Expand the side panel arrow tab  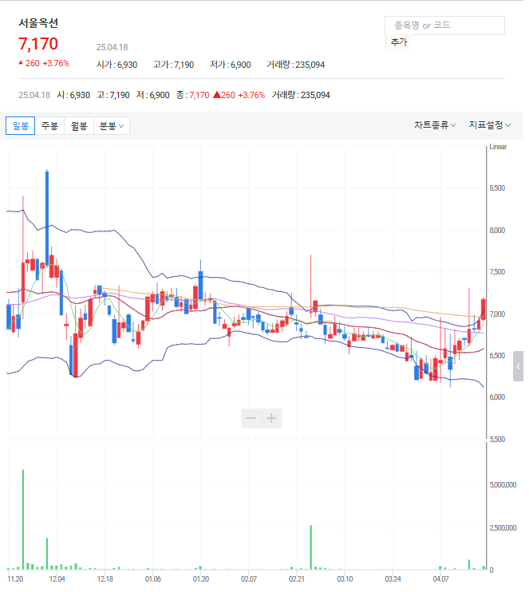point(518,366)
